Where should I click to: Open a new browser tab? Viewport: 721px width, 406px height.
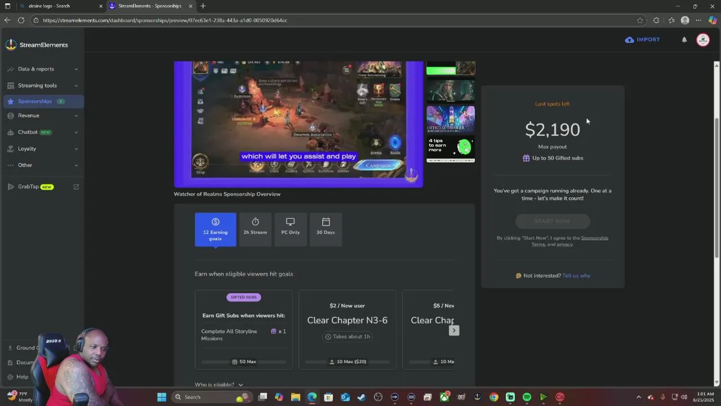coord(203,6)
